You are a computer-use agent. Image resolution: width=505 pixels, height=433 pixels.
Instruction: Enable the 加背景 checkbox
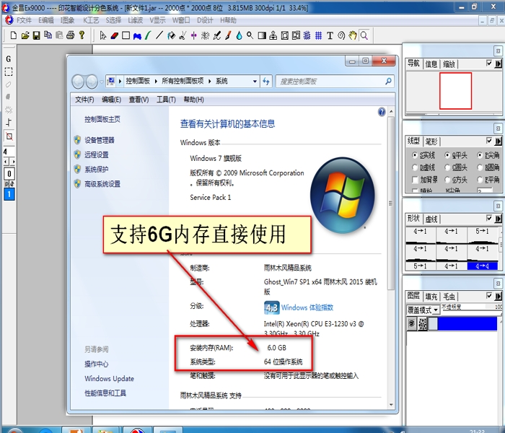point(415,180)
